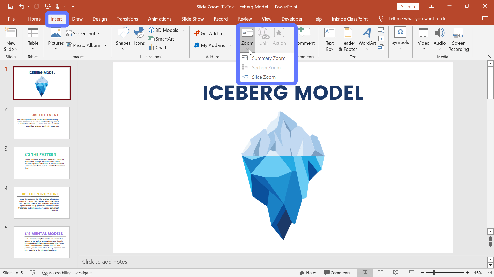Select the Shapes tool
Viewport: 494px width, 277px height.
pos(123,38)
